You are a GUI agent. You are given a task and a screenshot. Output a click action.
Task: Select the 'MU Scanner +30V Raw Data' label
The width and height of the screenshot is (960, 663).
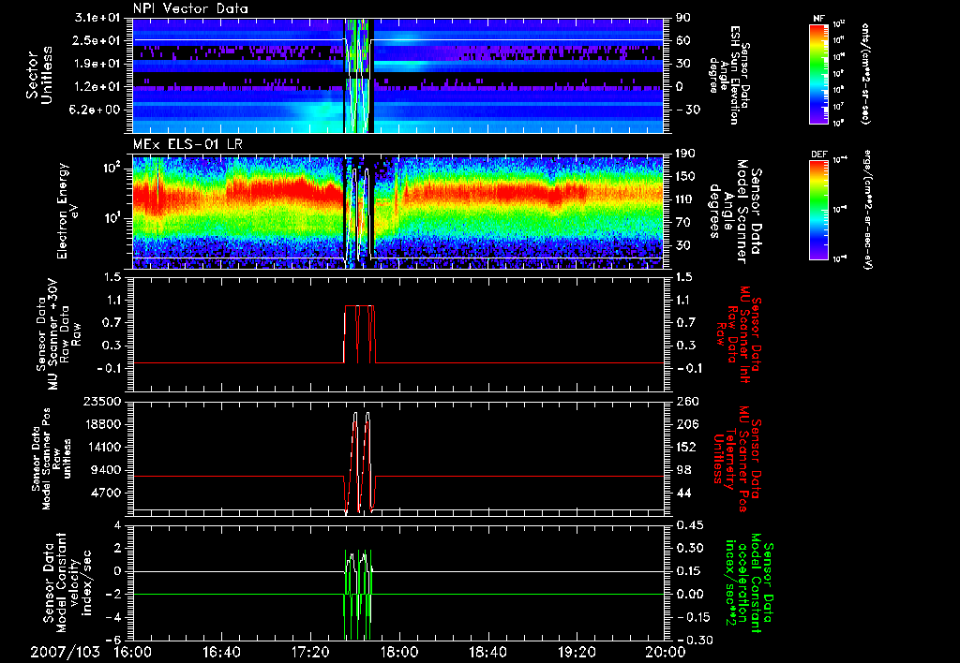(58, 334)
